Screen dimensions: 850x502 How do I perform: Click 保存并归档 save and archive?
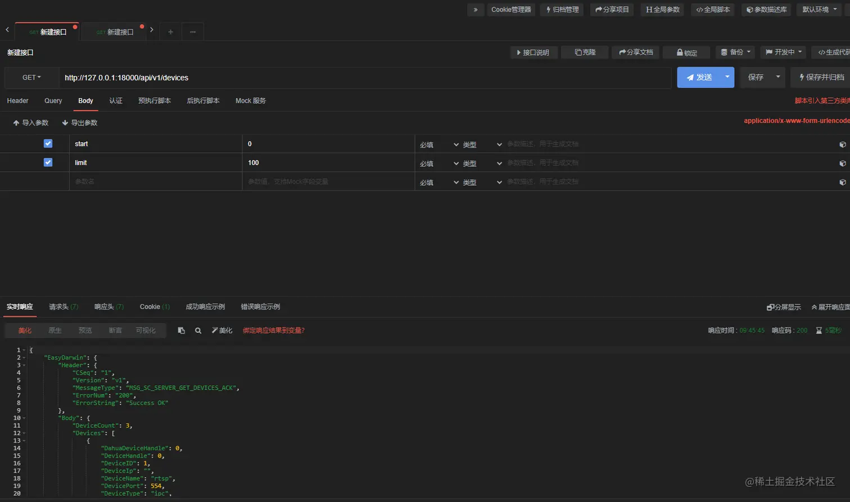pos(821,77)
